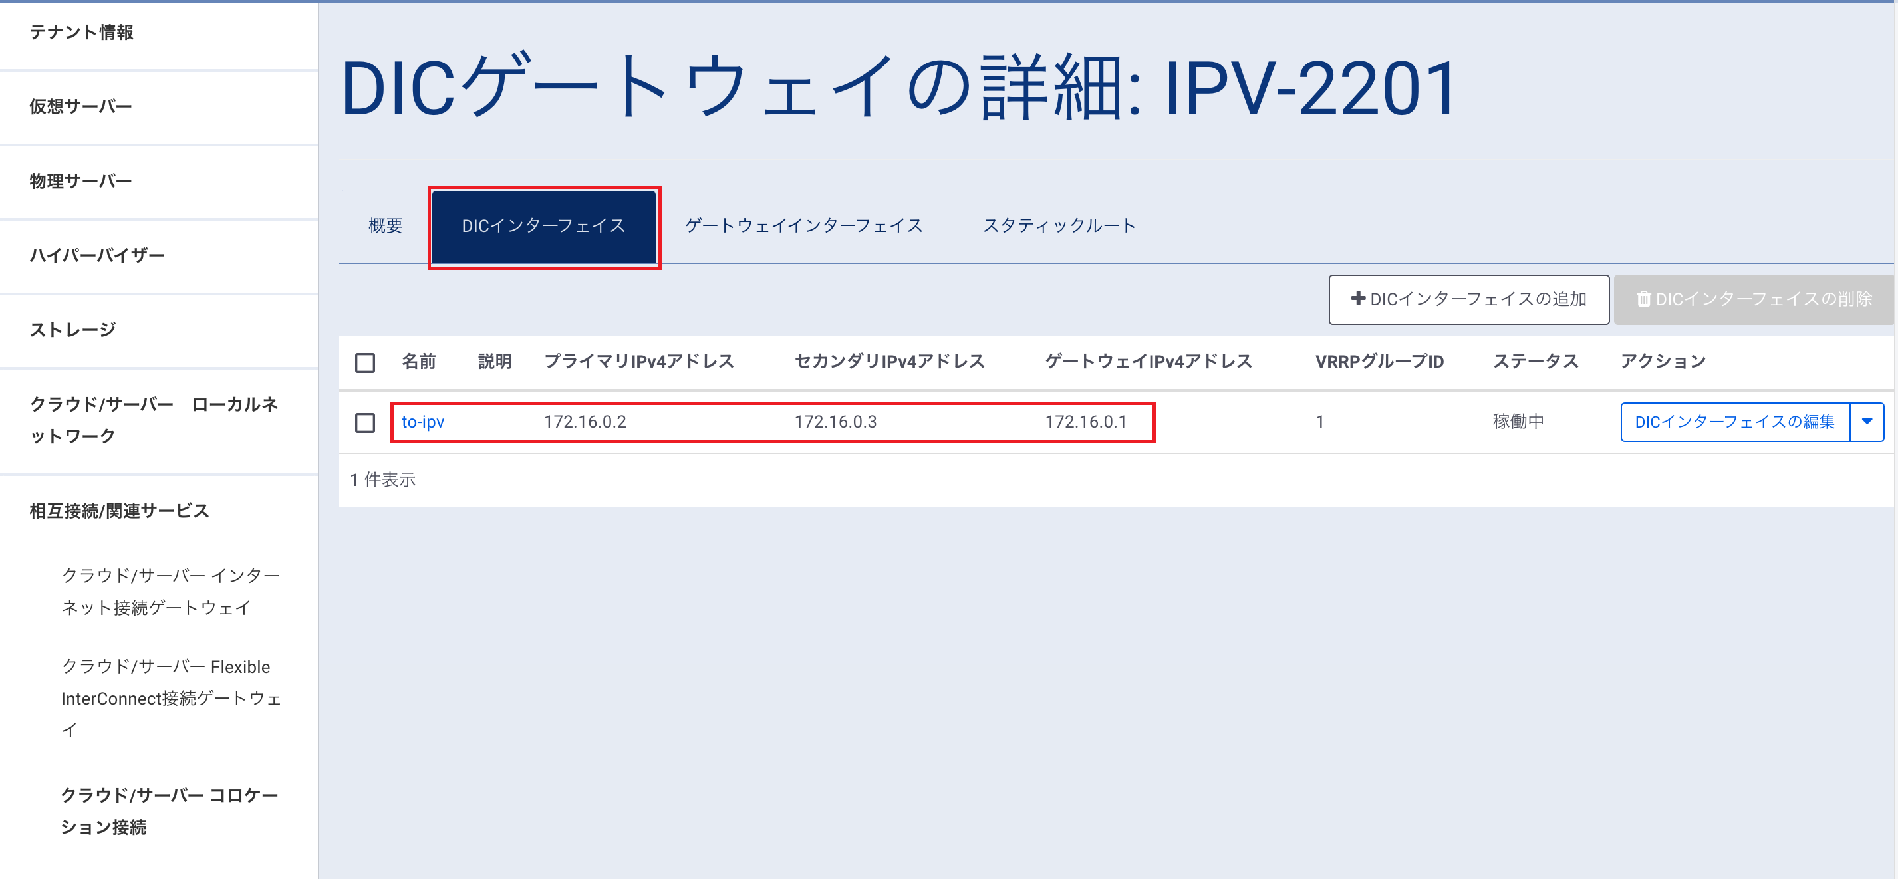
Task: Expand 物理サーバー in the sidebar
Action: click(80, 182)
